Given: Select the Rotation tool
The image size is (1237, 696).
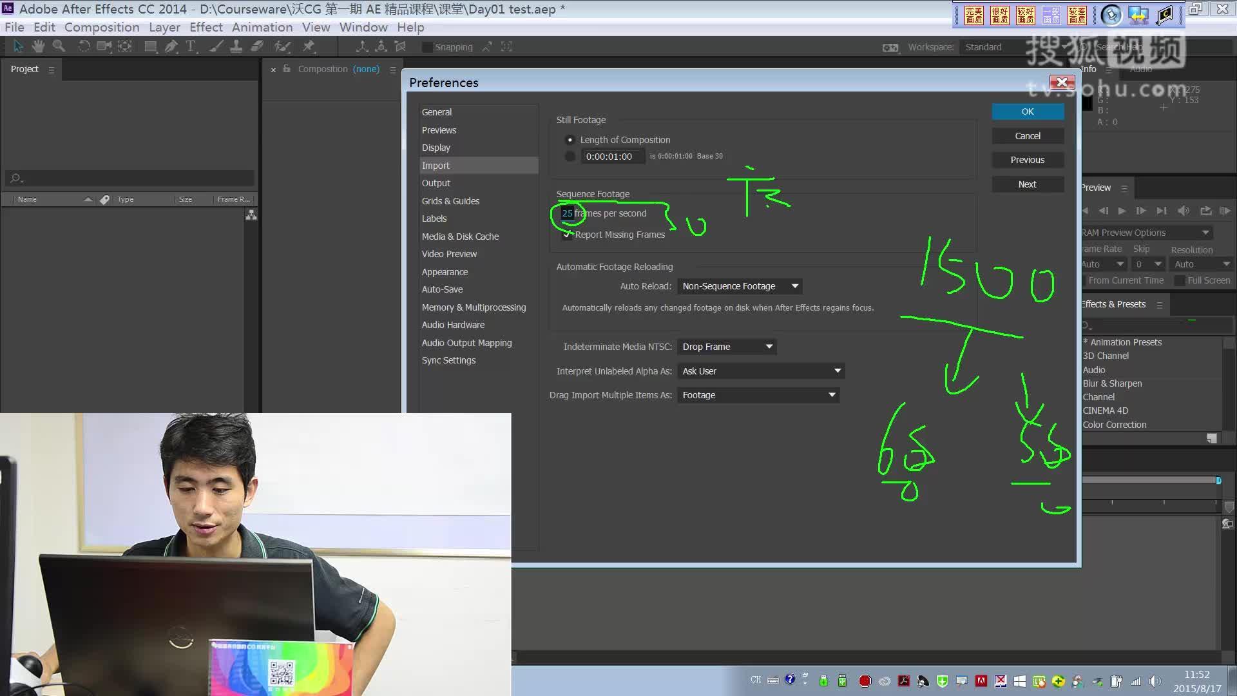Looking at the screenshot, I should tap(84, 46).
